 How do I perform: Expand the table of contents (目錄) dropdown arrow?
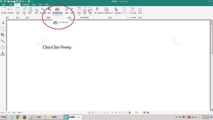25,15
